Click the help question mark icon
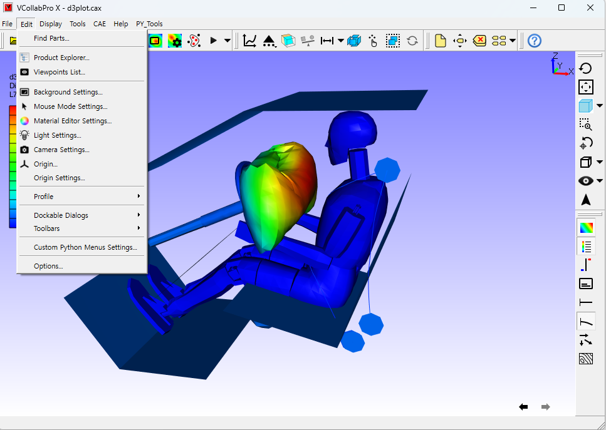 [x=535, y=41]
